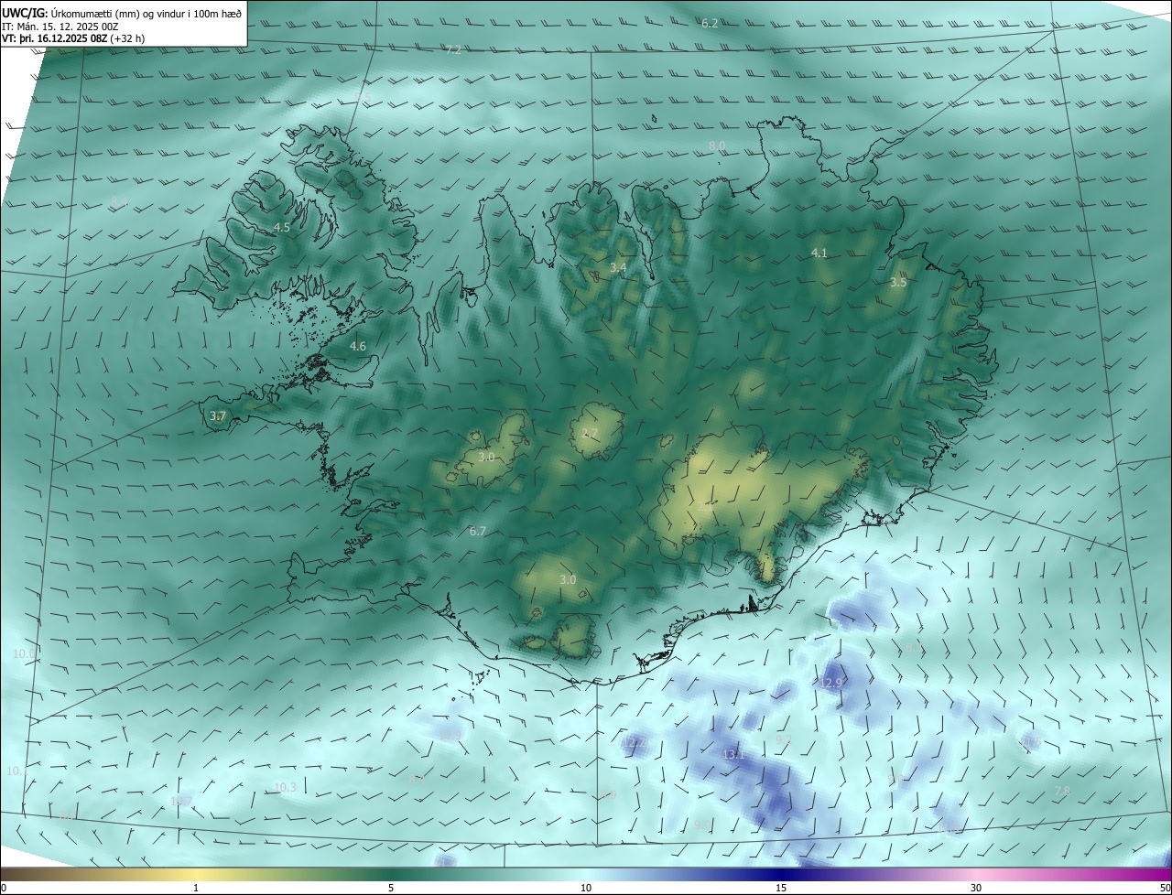The image size is (1172, 895).
Task: Click the 6.7 value label
Action: click(477, 531)
